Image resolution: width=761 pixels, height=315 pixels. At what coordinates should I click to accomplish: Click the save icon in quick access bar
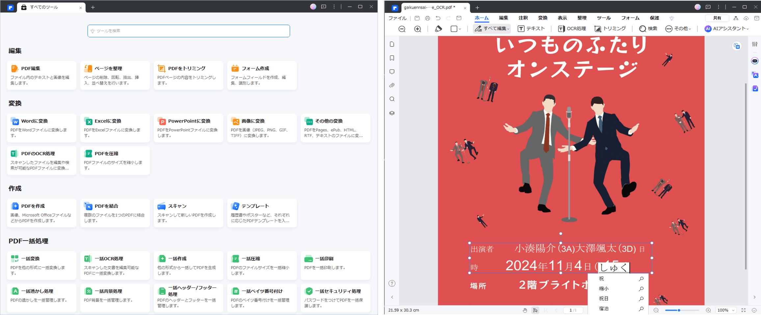417,18
